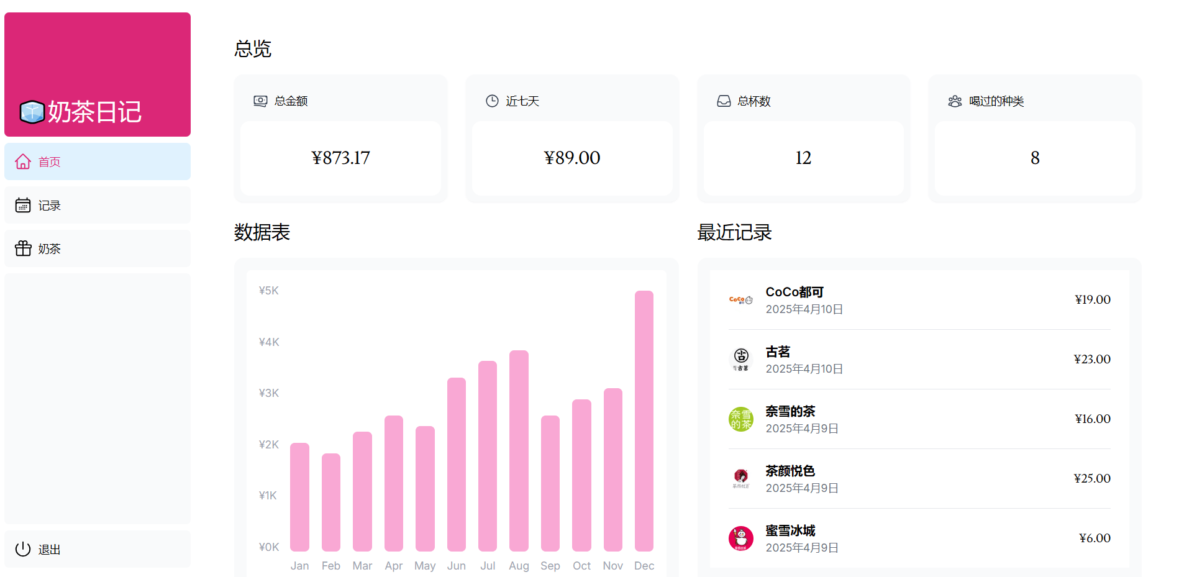Click the 喝过的种类 card label
This screenshot has height=577, width=1179.
(996, 101)
